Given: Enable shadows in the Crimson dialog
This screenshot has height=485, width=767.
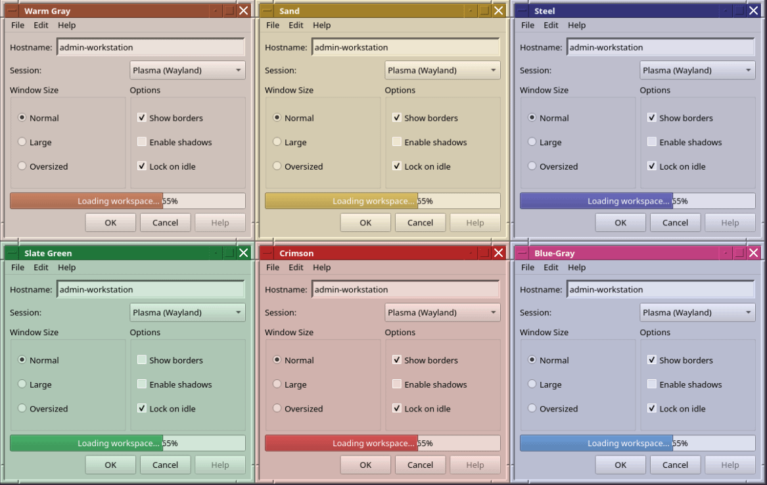Looking at the screenshot, I should coord(396,384).
